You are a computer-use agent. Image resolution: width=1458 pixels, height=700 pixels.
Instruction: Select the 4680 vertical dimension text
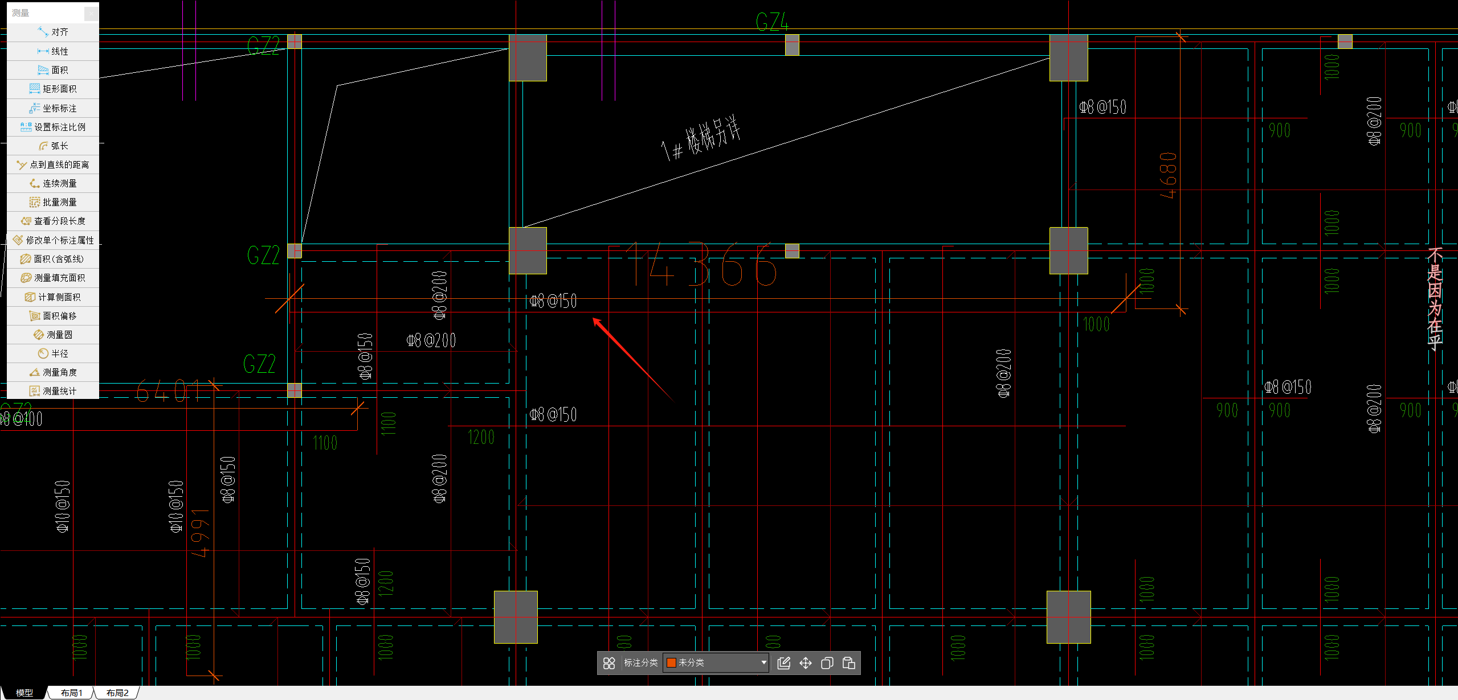pyautogui.click(x=1168, y=175)
